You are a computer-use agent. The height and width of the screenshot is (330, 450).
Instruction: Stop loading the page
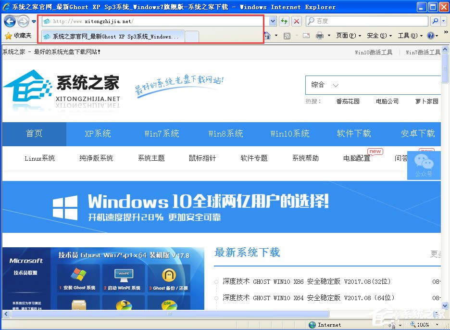click(296, 21)
